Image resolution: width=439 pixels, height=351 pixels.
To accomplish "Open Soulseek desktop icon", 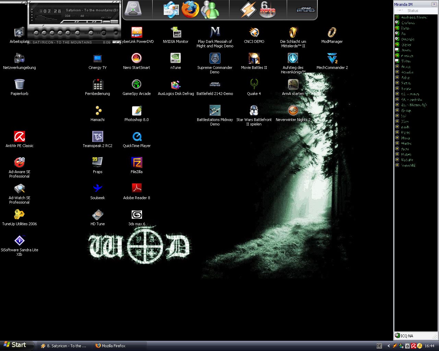I will [97, 191].
